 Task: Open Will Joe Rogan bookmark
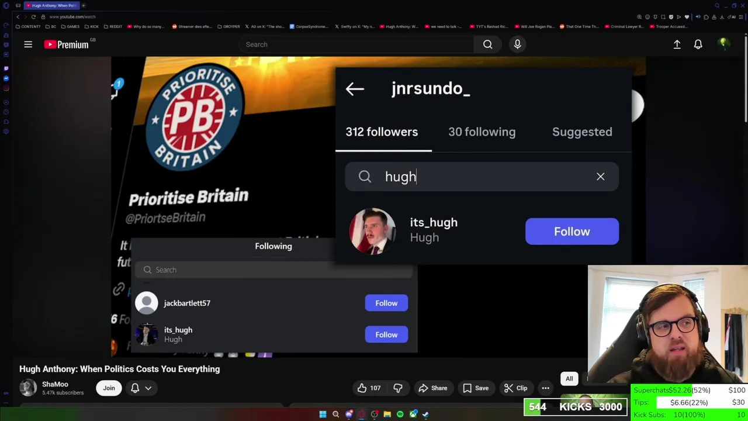(536, 27)
